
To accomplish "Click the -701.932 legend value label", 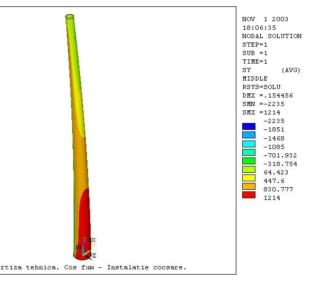I will pyautogui.click(x=279, y=155).
